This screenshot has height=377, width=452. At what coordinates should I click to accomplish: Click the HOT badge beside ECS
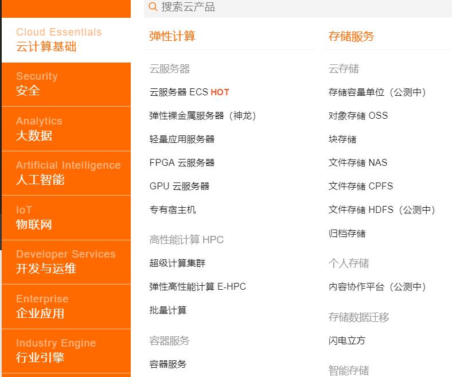[220, 92]
